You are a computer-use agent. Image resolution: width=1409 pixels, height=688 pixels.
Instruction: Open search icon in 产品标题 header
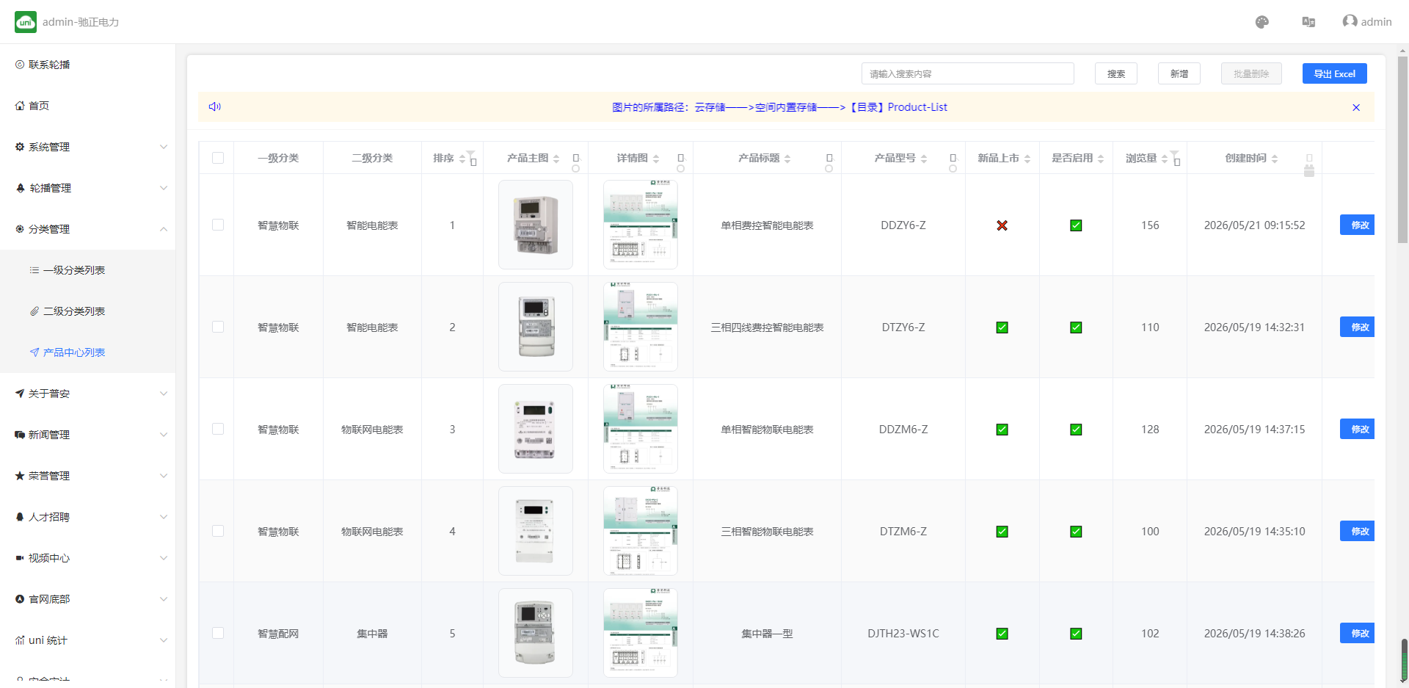tap(829, 163)
